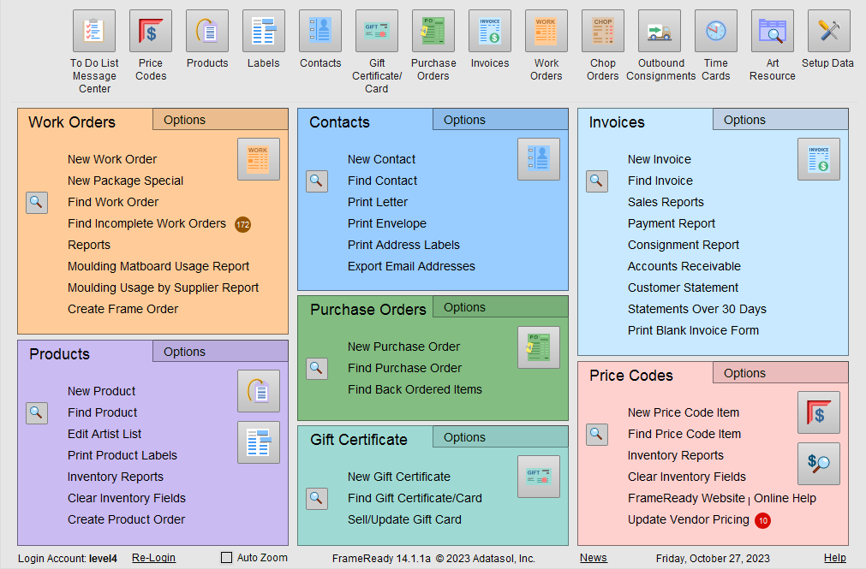This screenshot has height=569, width=866.
Task: Launch the Time Cards clock icon
Action: (x=716, y=32)
